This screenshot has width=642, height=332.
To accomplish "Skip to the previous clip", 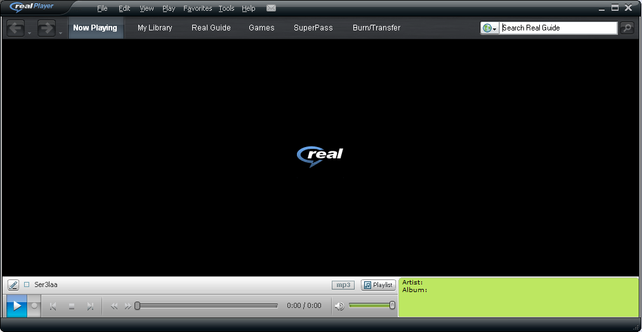I will coord(53,306).
